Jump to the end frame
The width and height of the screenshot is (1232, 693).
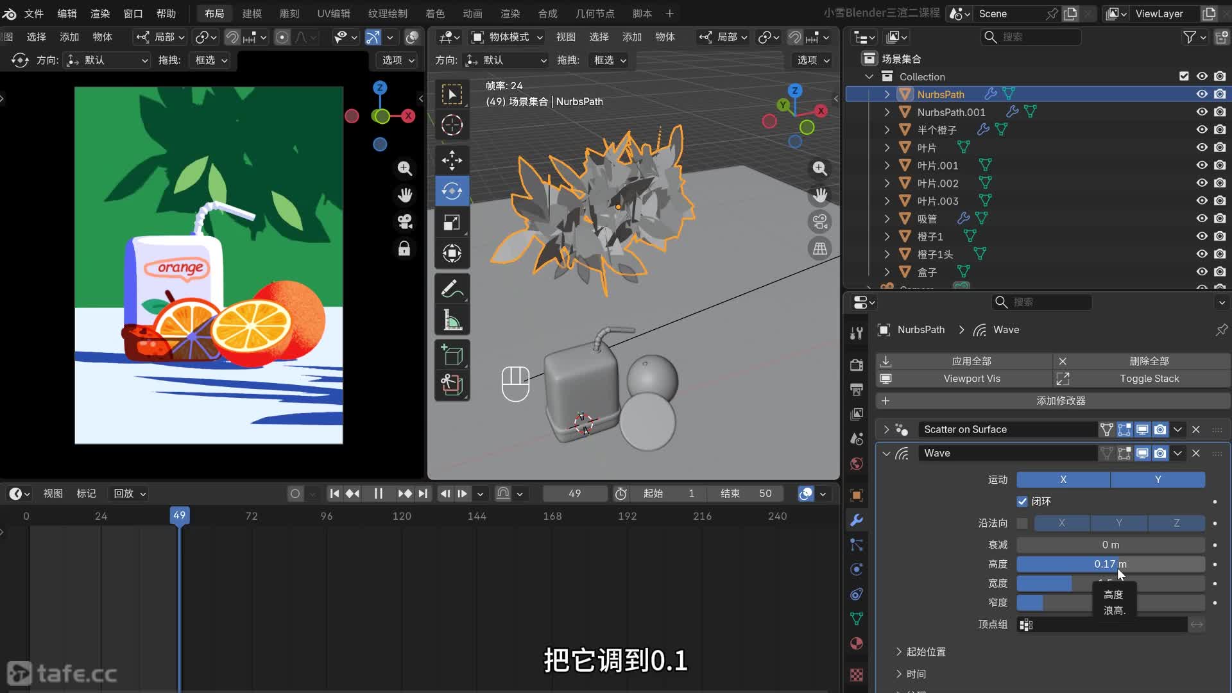[x=422, y=493]
